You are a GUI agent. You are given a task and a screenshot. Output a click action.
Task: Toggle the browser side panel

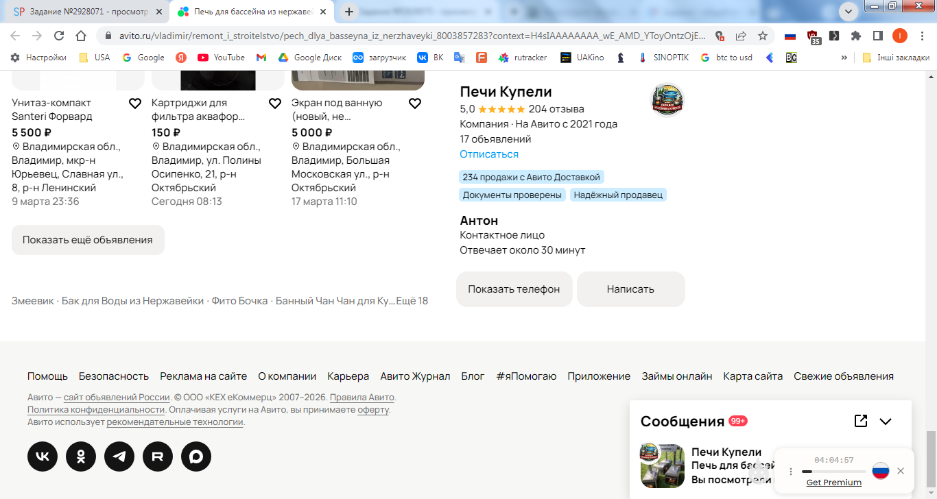pyautogui.click(x=877, y=36)
